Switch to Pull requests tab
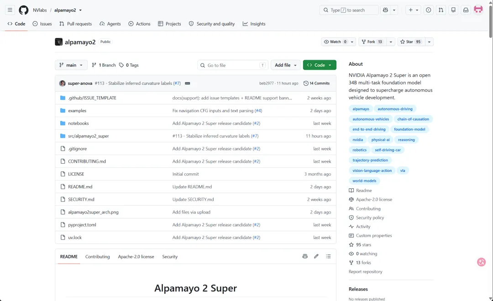Image resolution: width=493 pixels, height=301 pixels. [75, 24]
